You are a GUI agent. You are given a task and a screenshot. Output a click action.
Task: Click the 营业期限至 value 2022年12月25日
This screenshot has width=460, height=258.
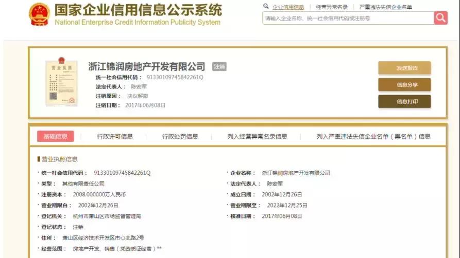click(287, 205)
